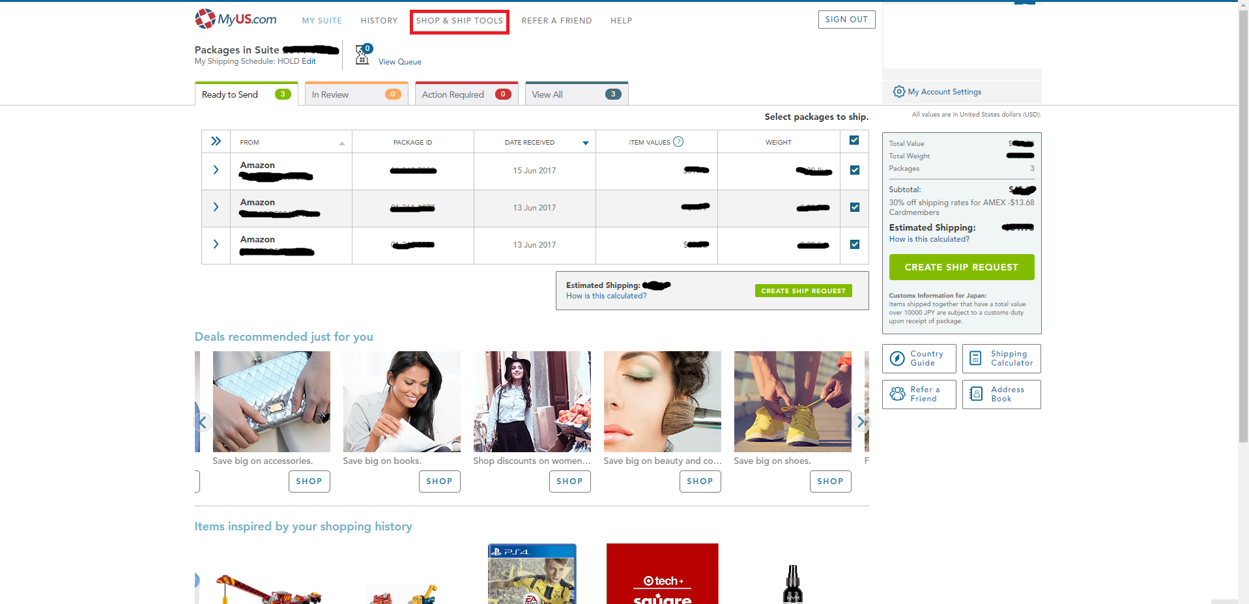Go to previous deals with left arrow

pyautogui.click(x=203, y=422)
